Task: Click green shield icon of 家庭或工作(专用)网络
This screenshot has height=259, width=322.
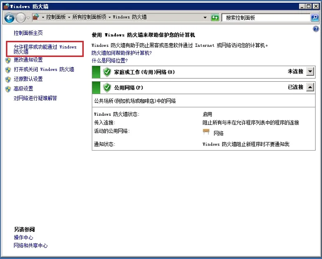Action: coord(107,72)
